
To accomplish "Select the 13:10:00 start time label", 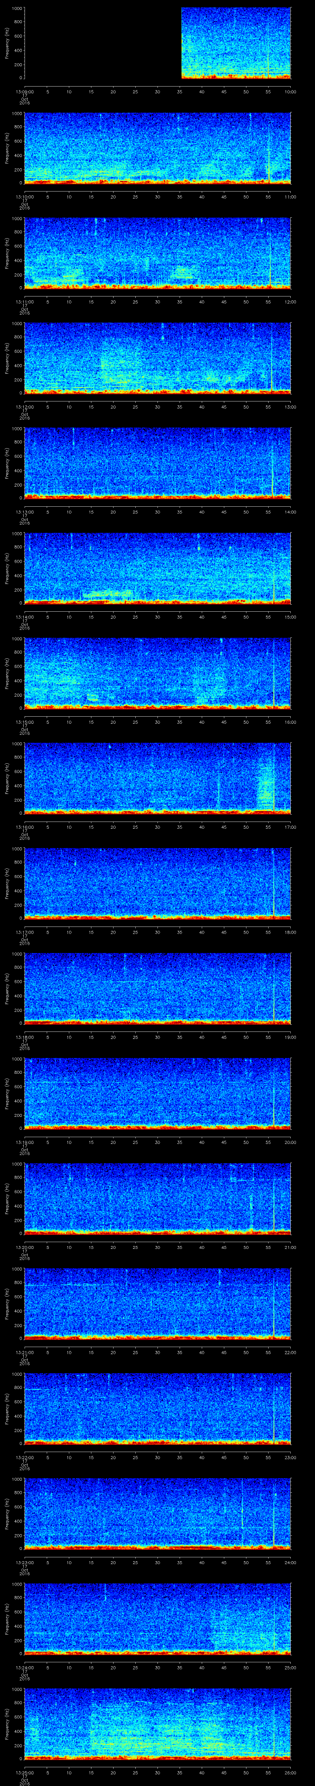I will click(24, 197).
